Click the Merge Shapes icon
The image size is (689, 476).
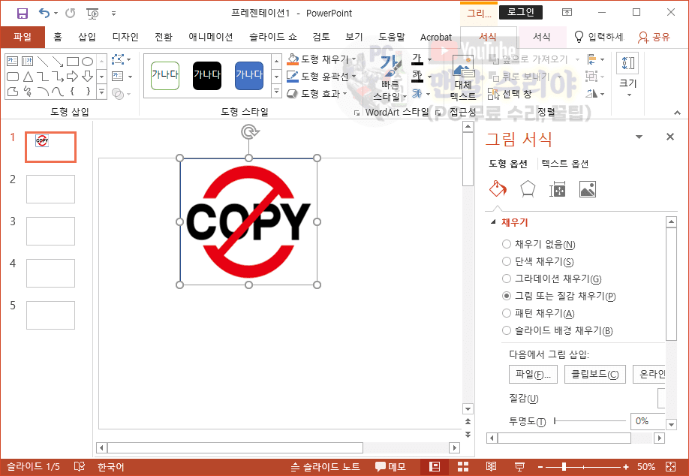coord(118,93)
